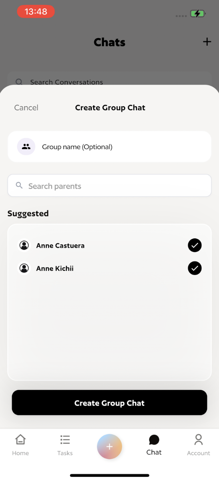Tap the magnifier icon in Search parents
The width and height of the screenshot is (219, 480).
click(19, 186)
